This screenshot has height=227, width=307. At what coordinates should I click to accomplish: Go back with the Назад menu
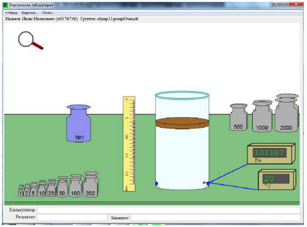11,13
